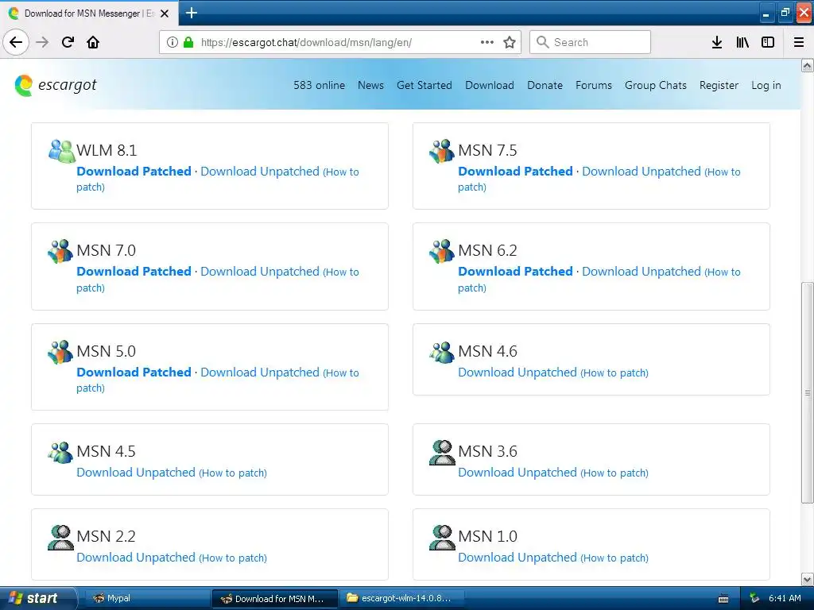Click the MSN 3.6 person icon
Image resolution: width=814 pixels, height=610 pixels.
(442, 452)
